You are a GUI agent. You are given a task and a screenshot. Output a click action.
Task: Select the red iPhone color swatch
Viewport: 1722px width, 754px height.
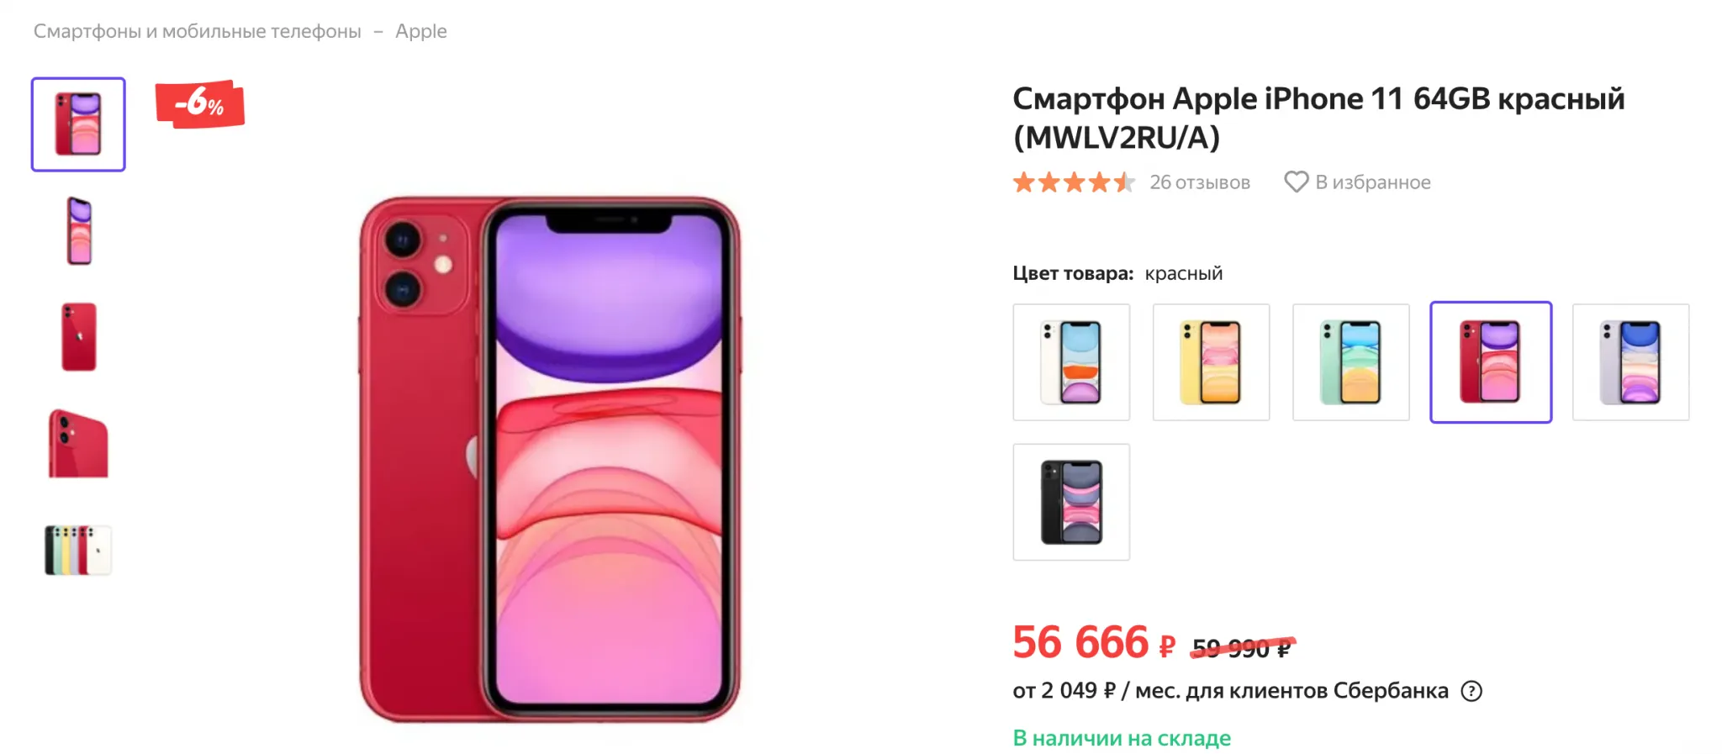point(1491,362)
